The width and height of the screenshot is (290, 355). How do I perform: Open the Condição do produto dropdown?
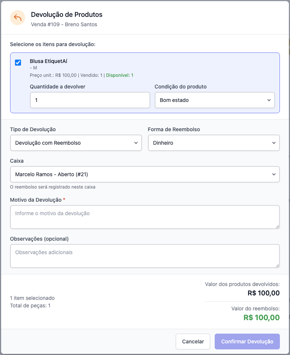pos(215,100)
